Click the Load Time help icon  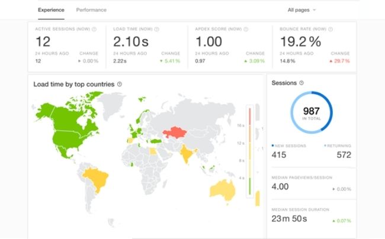pyautogui.click(x=156, y=29)
